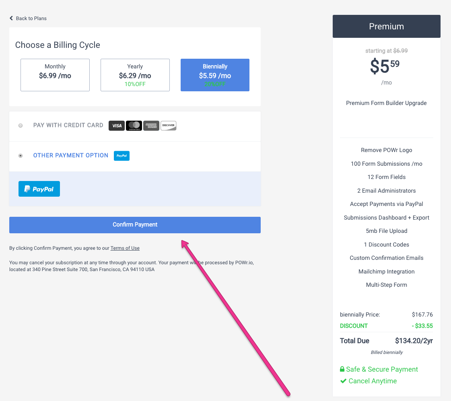Select Pay With Credit Card radio button
Screen dimensions: 451x401
click(21, 125)
